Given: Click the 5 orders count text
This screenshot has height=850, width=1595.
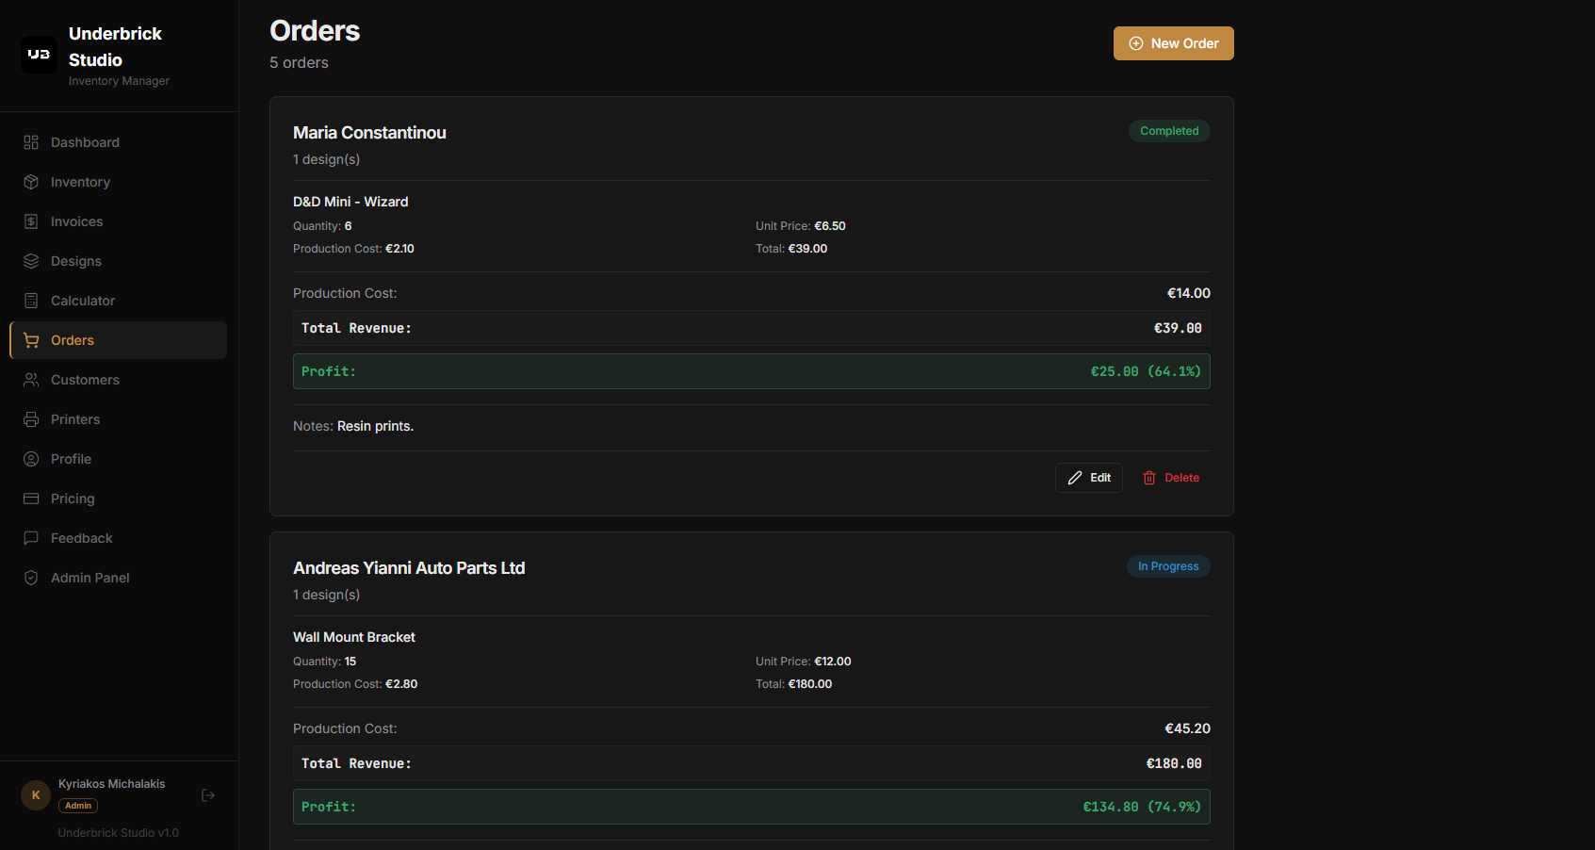Looking at the screenshot, I should 299,62.
